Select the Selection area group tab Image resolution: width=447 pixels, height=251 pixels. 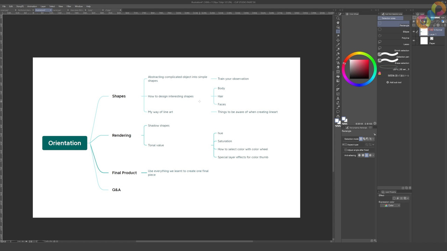pos(390,18)
